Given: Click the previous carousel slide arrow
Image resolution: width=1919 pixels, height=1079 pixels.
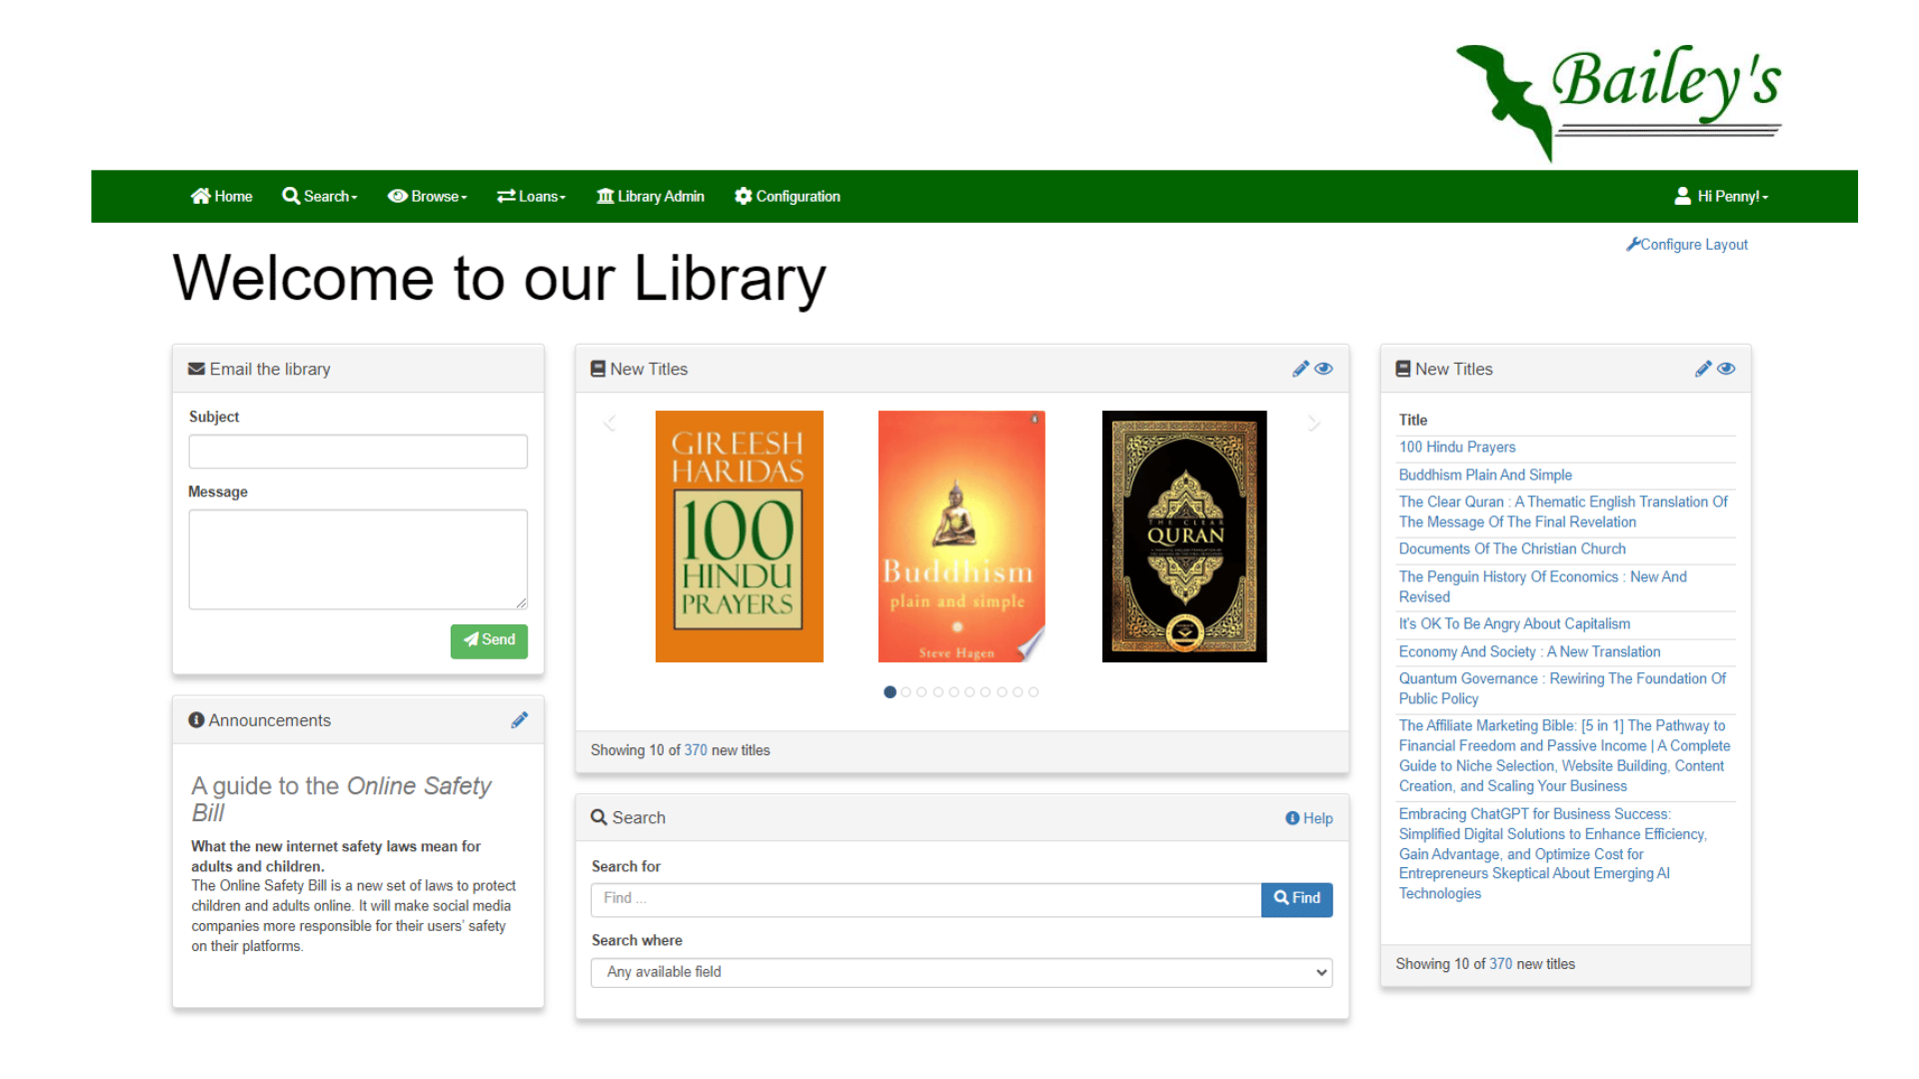Looking at the screenshot, I should click(x=610, y=424).
